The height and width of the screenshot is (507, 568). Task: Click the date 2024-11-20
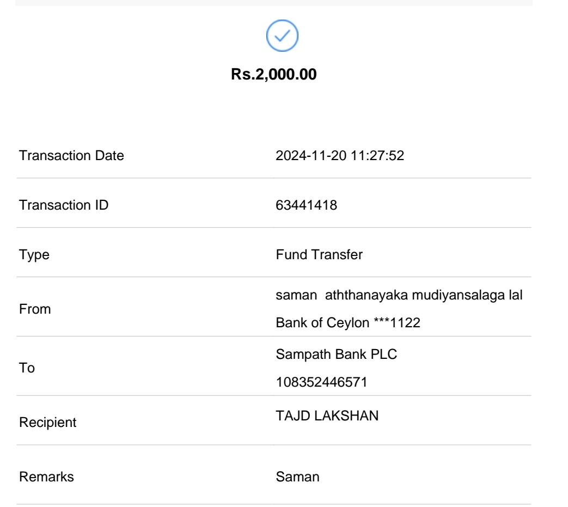(x=302, y=156)
